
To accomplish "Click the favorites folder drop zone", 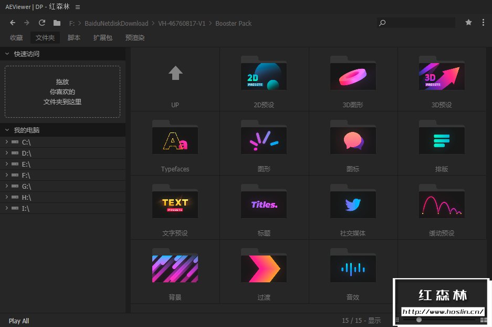I will [x=62, y=91].
